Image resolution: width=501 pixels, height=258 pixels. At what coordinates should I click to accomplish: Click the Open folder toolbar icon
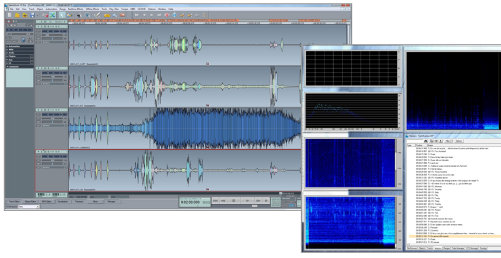[16, 15]
